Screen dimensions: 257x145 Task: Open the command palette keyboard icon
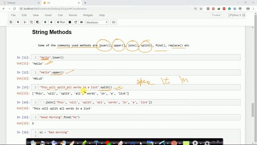(x=114, y=22)
